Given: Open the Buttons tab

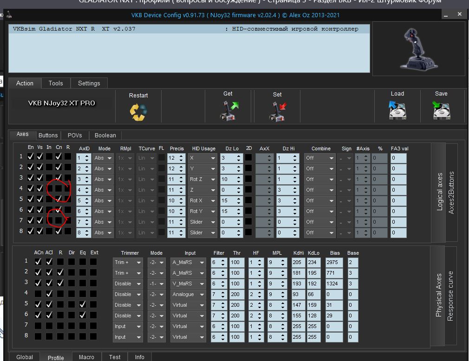Looking at the screenshot, I should 48,135.
